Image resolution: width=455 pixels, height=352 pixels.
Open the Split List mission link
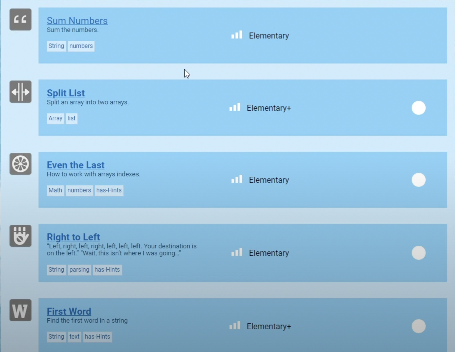pos(66,93)
